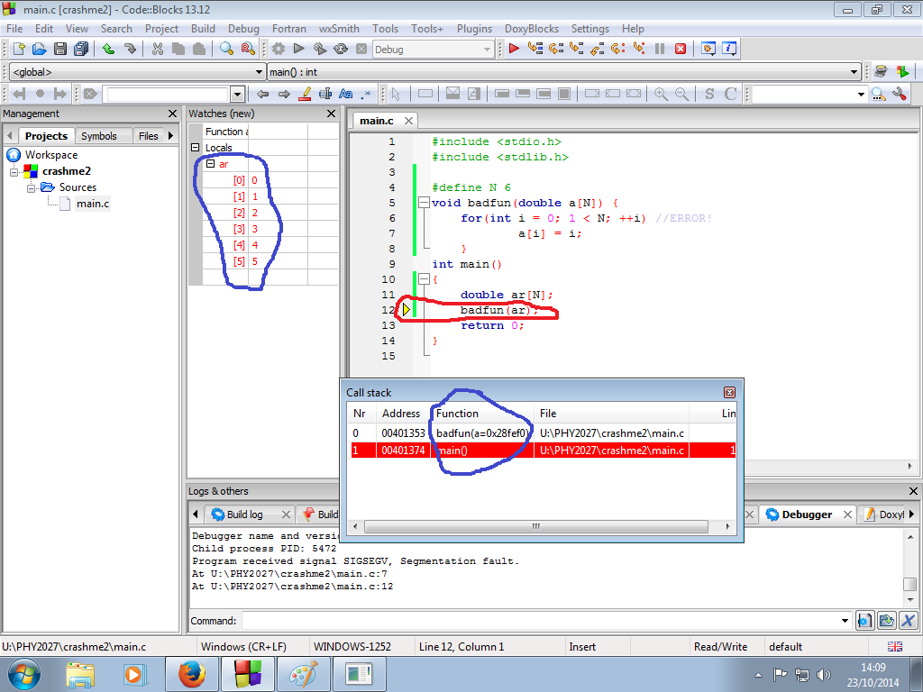This screenshot has width=923, height=692.
Task: Open the Files tab in Management
Action: [149, 136]
